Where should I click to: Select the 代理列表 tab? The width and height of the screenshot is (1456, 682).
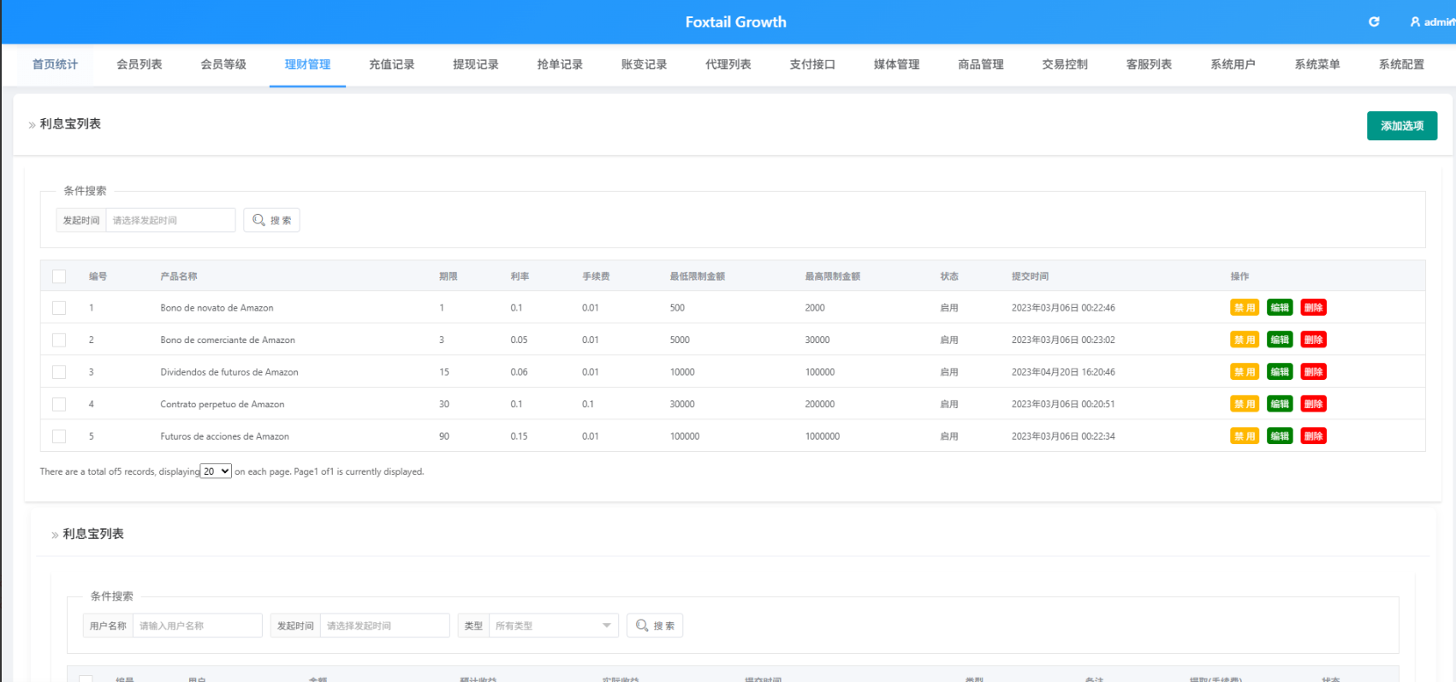[728, 64]
